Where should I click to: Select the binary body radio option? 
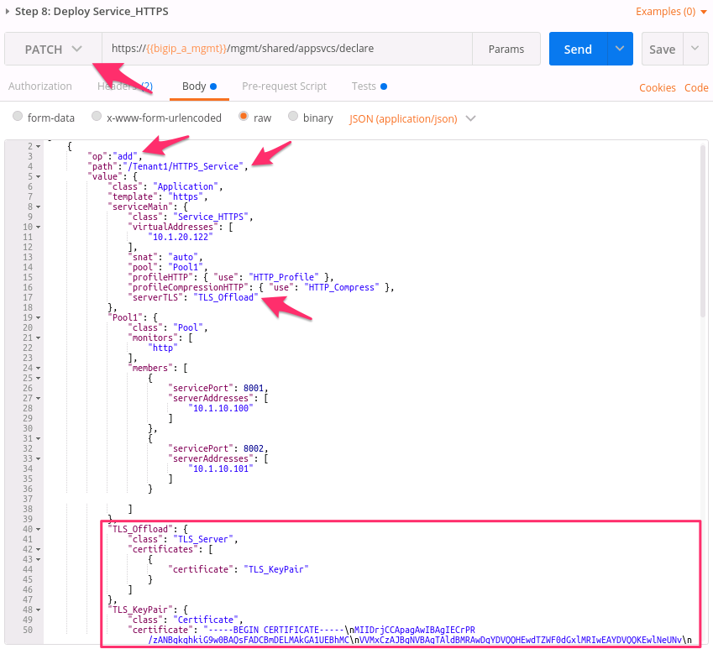tap(293, 117)
